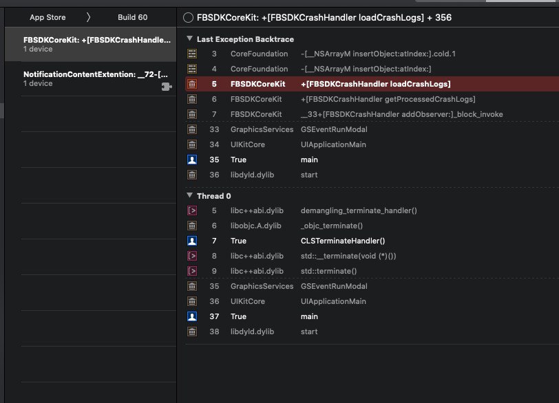Click the user icon beside CLSTerminateHandler()
Screen dimensions: 559x403
(x=193, y=241)
